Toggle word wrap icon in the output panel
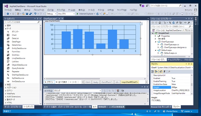Screen dimensions: 201x116 pyautogui.click(x=123, y=91)
